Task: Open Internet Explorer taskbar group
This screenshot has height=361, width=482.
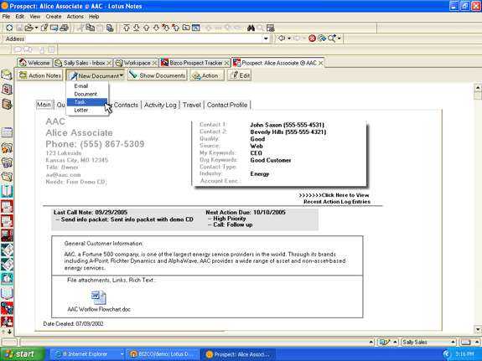Action: 87,354
